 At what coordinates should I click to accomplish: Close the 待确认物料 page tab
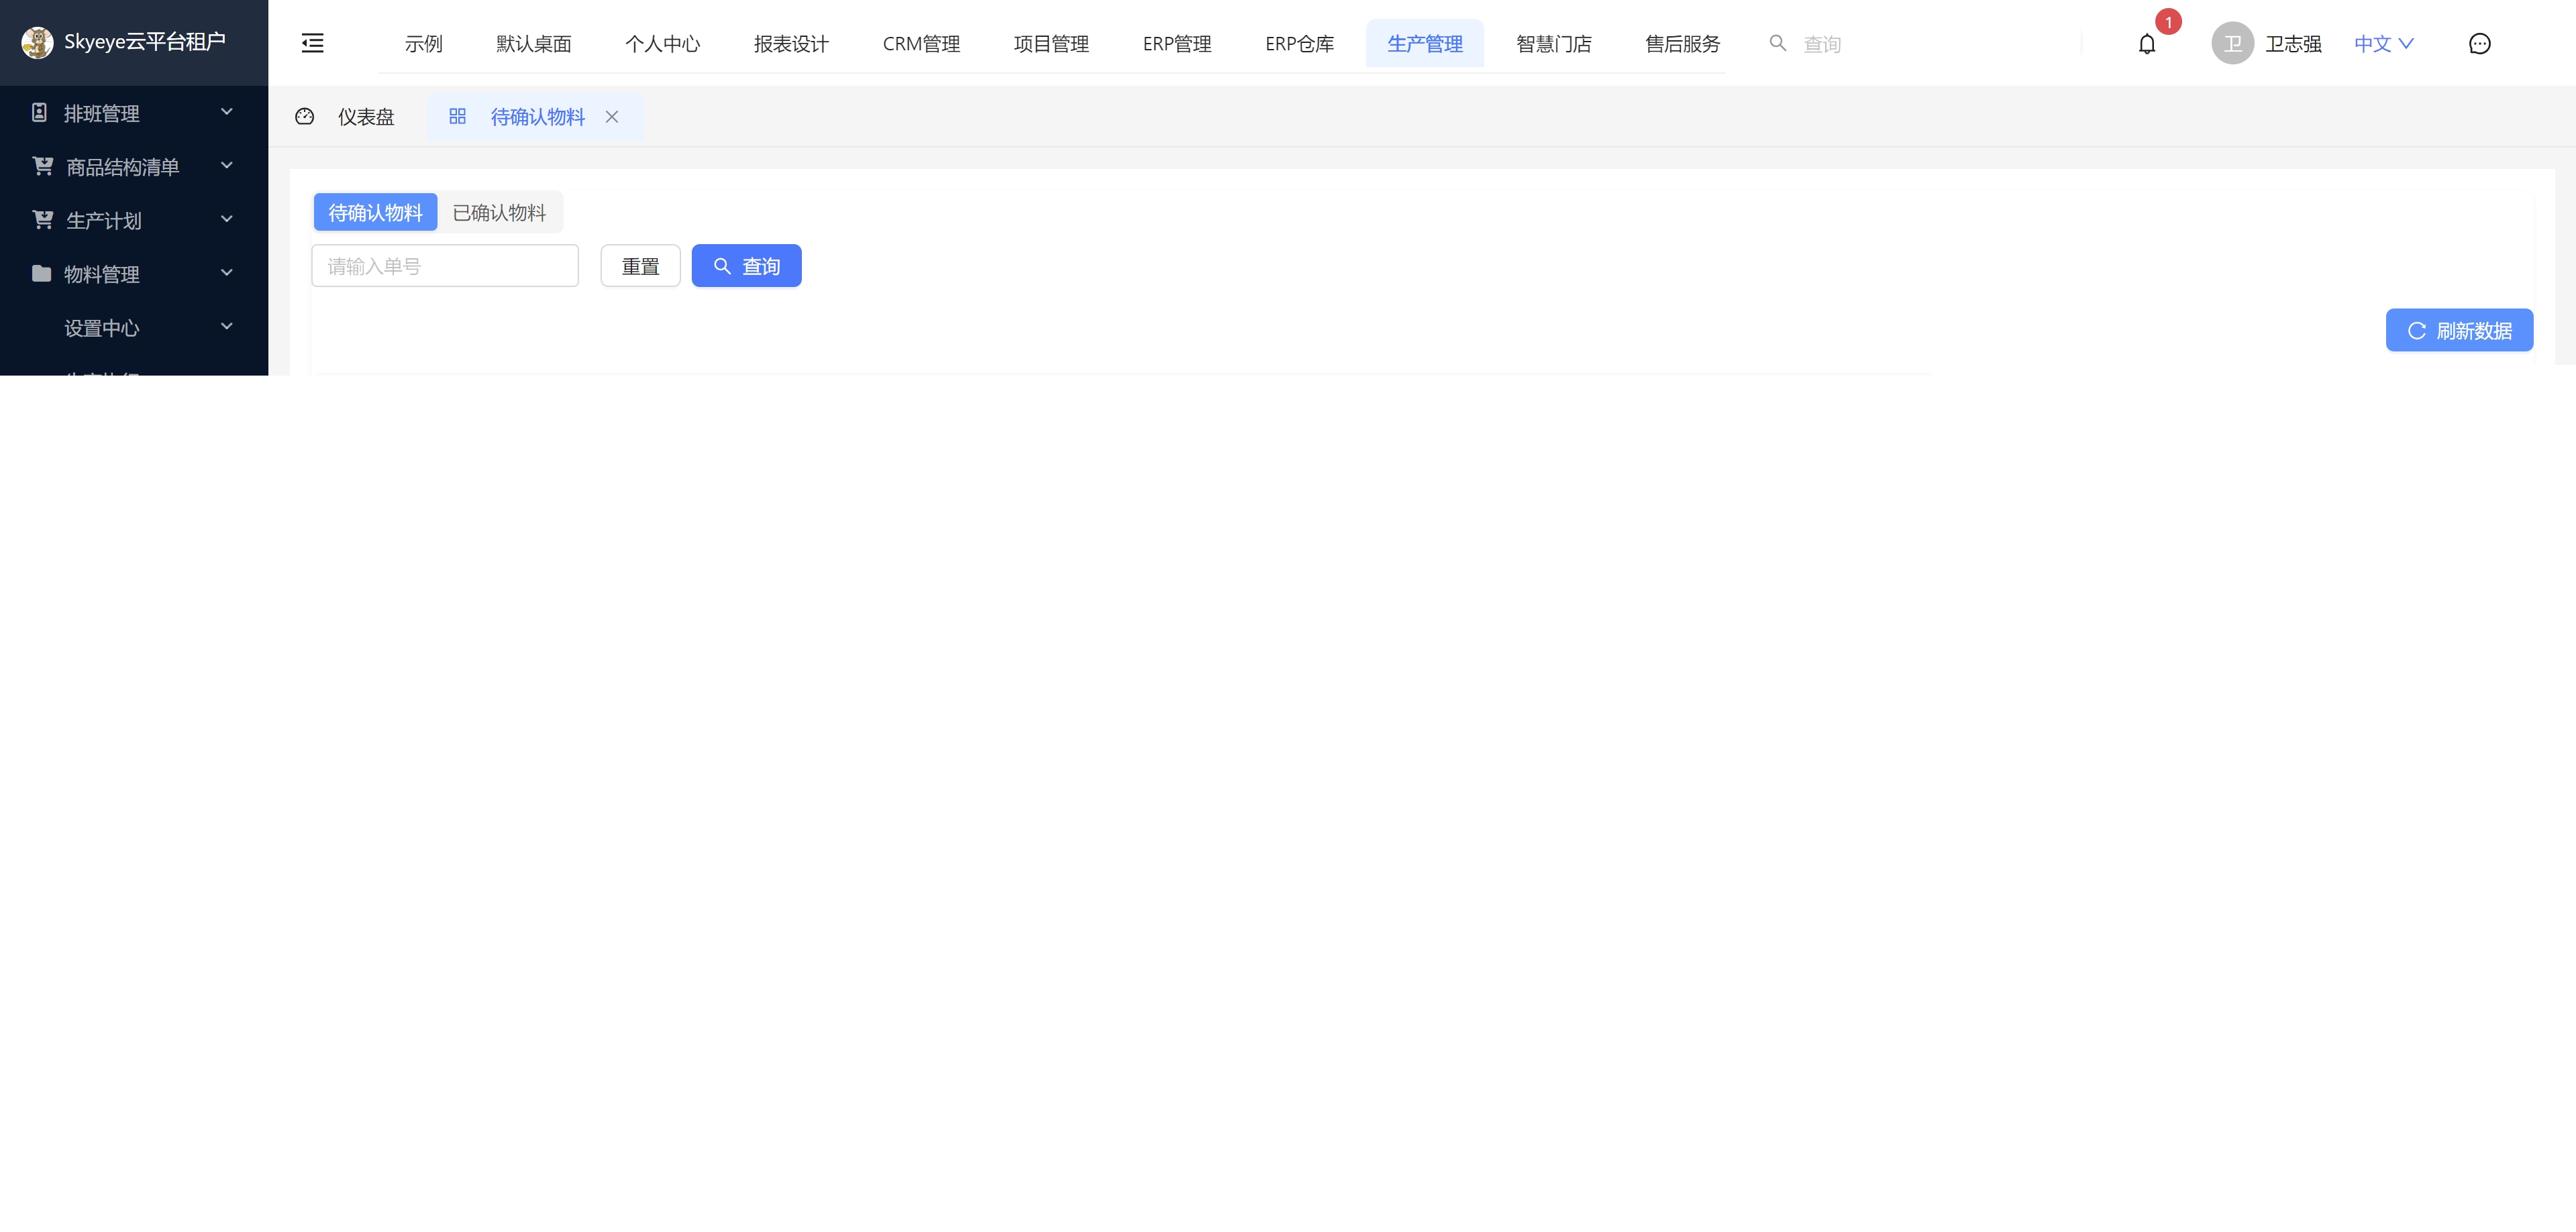pos(612,117)
